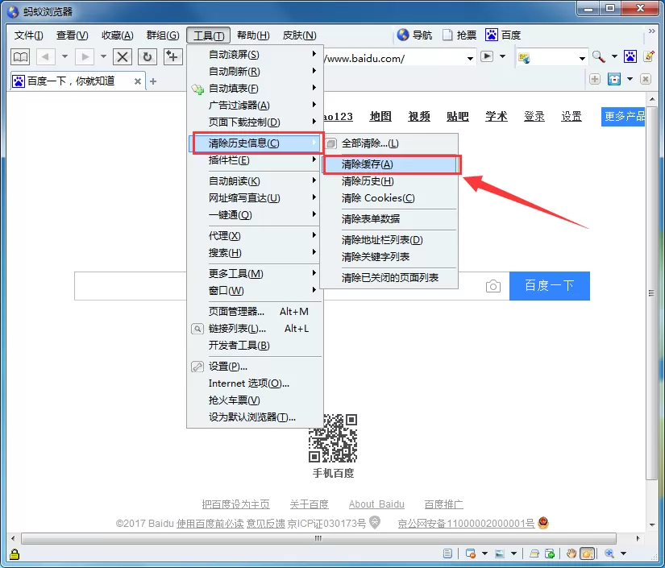Open the tab list dropdown arrow at the tab bar's right end
The height and width of the screenshot is (568, 665).
pyautogui.click(x=630, y=79)
